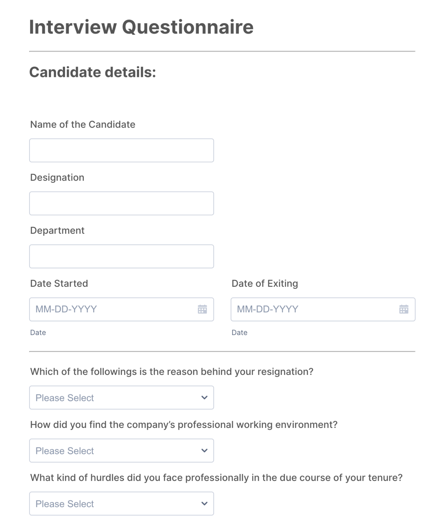Viewport: 445px width, 525px height.
Task: Click the chevron on the professional hurdles dropdown
Action: pos(204,503)
